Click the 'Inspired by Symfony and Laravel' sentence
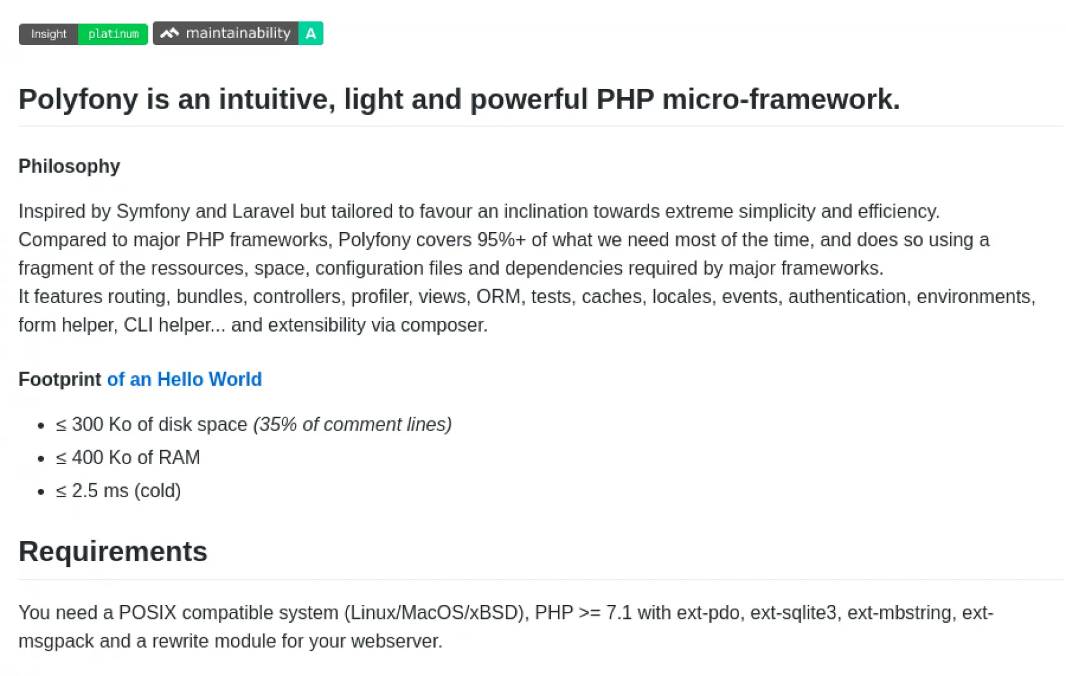Screen dimensions: 1066x676 click(x=478, y=211)
